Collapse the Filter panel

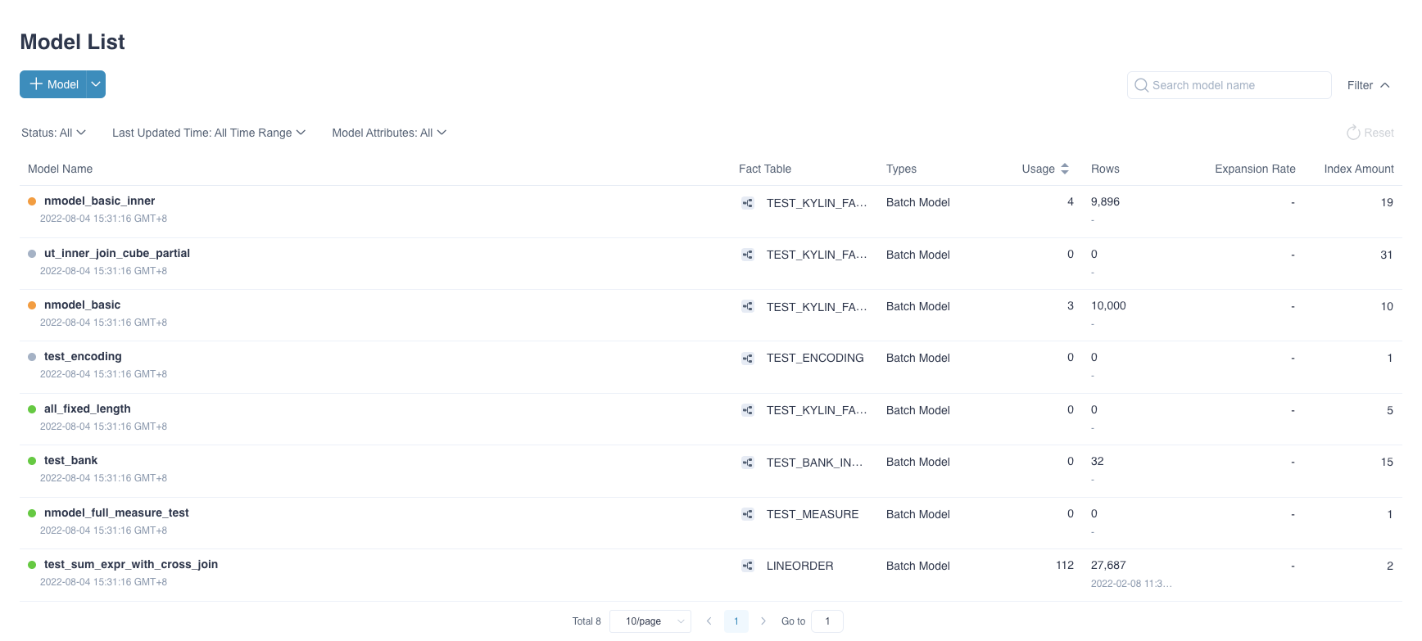pyautogui.click(x=1368, y=85)
